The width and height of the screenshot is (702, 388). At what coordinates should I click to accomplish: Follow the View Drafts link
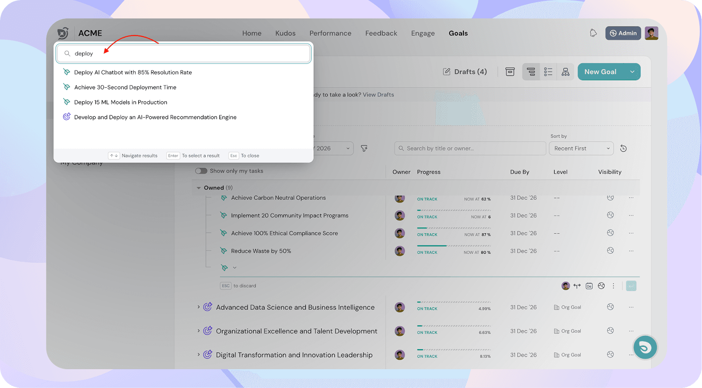(378, 95)
